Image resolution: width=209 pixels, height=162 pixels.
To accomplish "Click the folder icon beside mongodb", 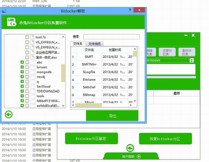I will (33, 72).
